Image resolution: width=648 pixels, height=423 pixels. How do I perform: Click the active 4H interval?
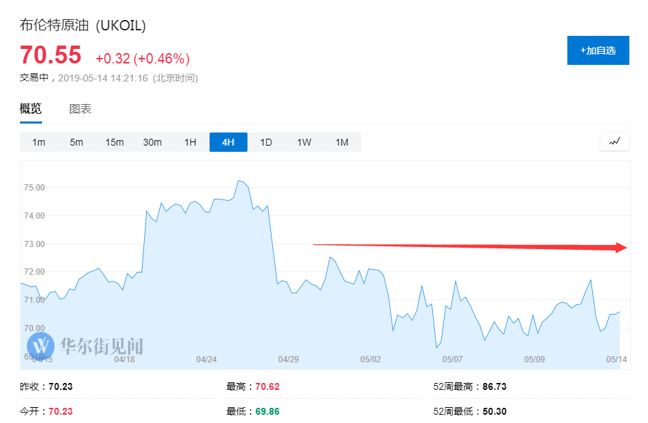pos(228,142)
